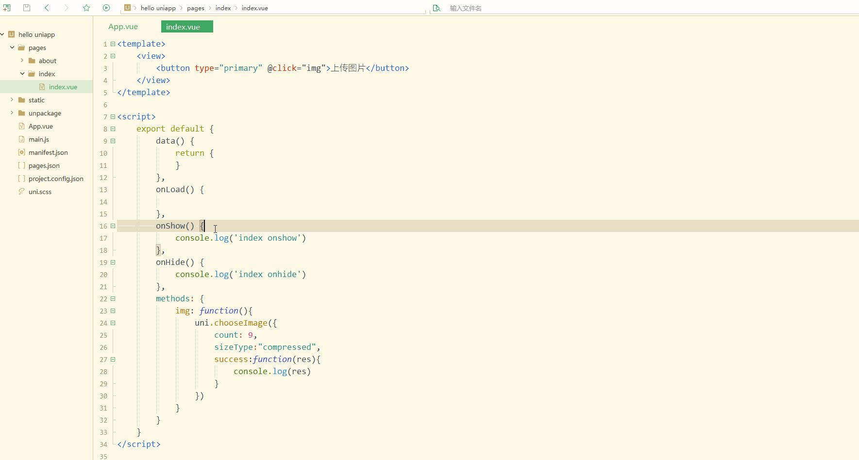Open main.js from the project tree
Image resolution: width=859 pixels, height=460 pixels.
click(x=39, y=139)
